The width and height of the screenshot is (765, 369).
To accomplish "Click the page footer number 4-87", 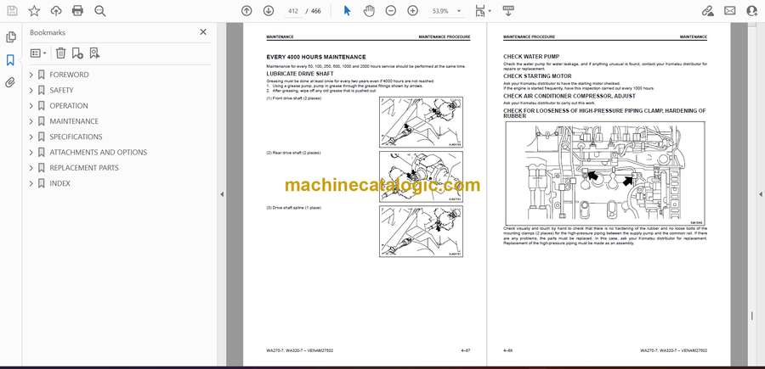I will tap(465, 350).
